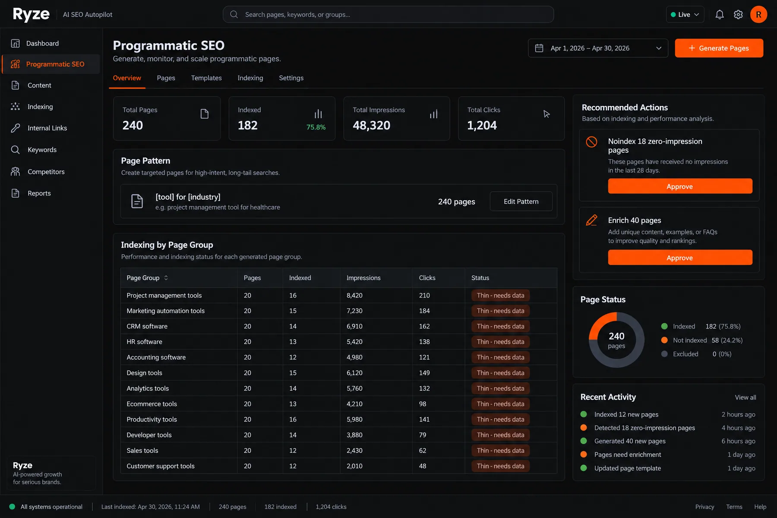The height and width of the screenshot is (518, 777).
Task: Switch to the Templates tab
Action: coord(206,78)
